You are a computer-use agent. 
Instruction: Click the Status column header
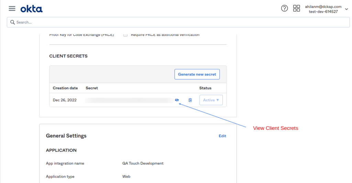pyautogui.click(x=205, y=88)
